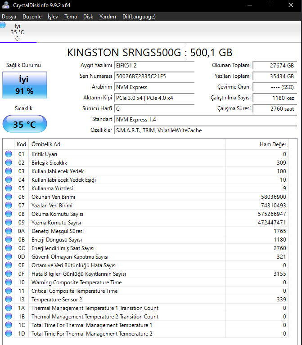The width and height of the screenshot is (302, 345).
Task: Open the Düzenle menu
Action: pos(32,17)
